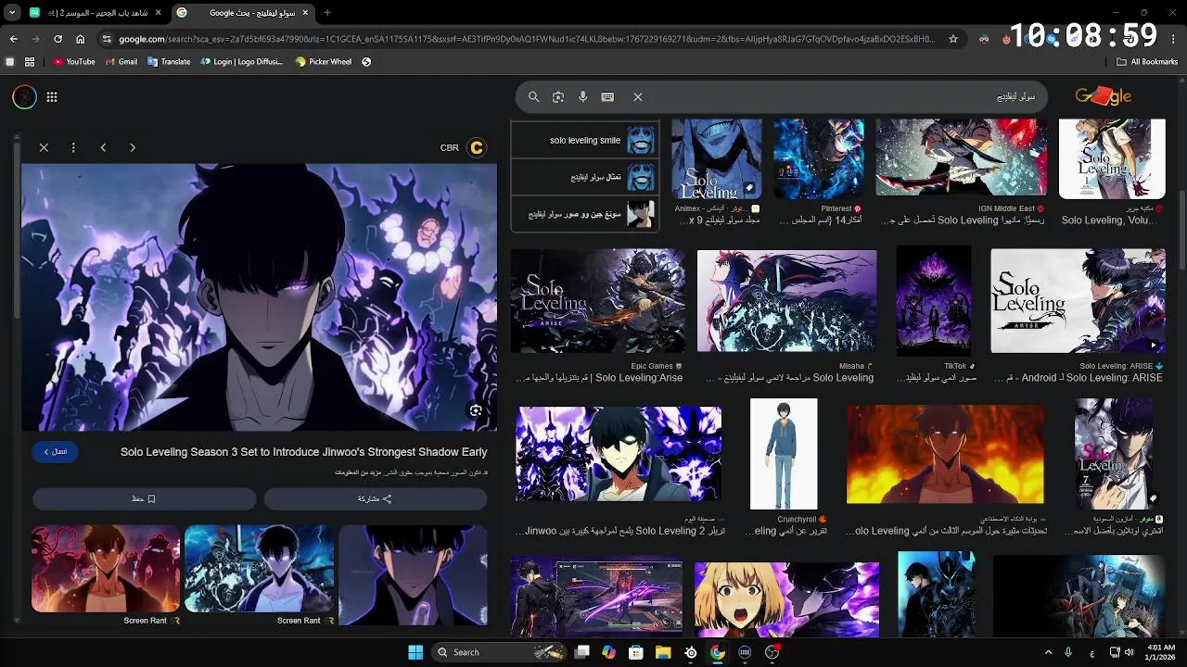Open the Epic Games Solo Leveling:Arise thumbnail
This screenshot has height=667, width=1187.
pos(598,300)
